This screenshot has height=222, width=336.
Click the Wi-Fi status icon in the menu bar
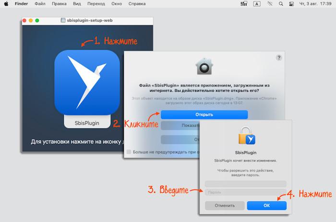[270, 4]
